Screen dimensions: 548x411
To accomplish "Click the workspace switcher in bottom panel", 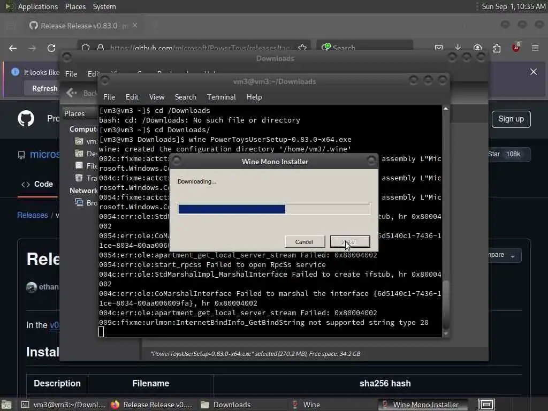I will [x=486, y=405].
